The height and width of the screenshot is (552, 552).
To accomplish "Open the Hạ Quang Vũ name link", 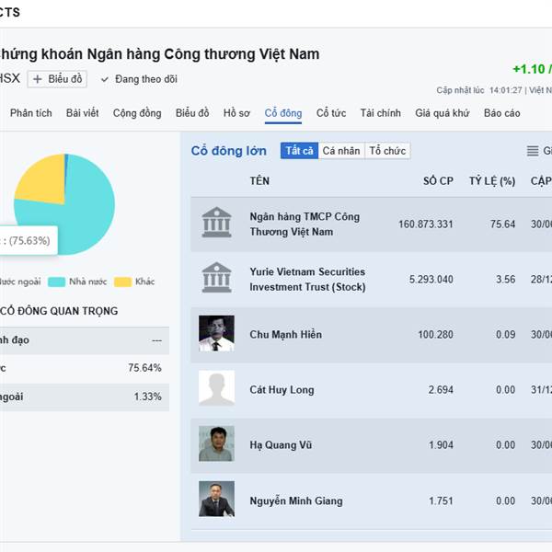I will tap(281, 445).
